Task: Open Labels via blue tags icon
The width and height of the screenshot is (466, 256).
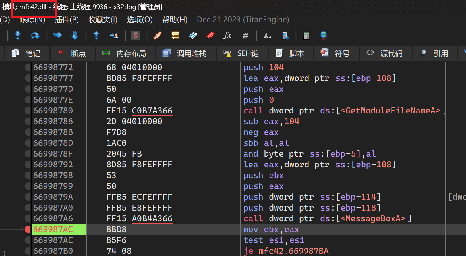Action: [x=193, y=36]
